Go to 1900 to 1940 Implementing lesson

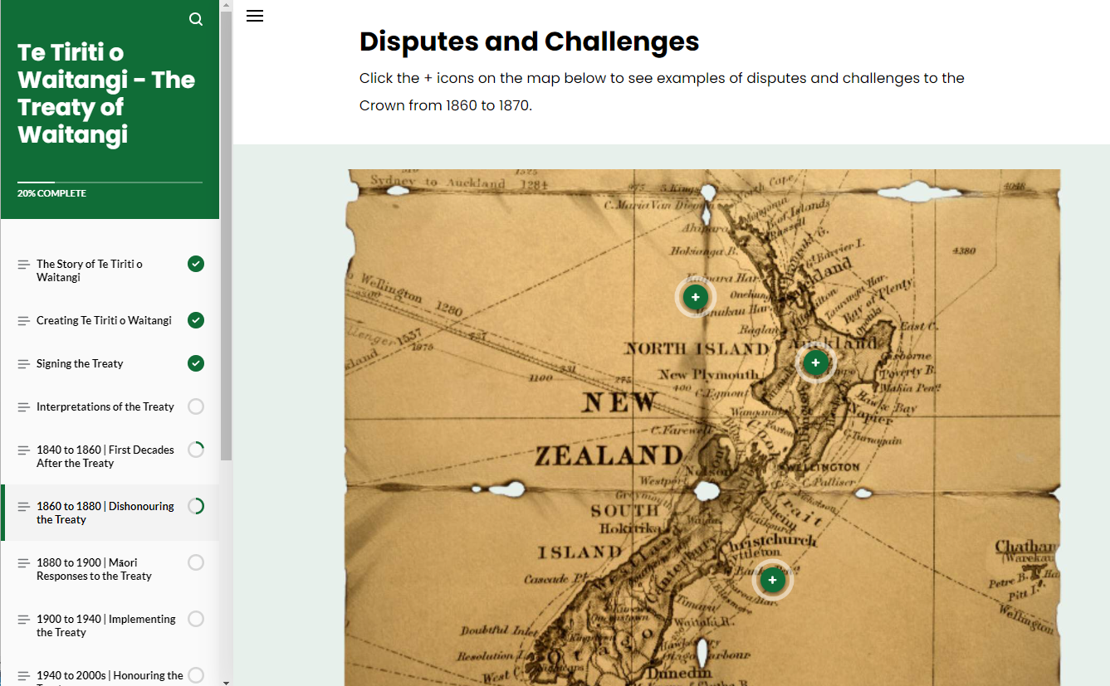[110, 625]
